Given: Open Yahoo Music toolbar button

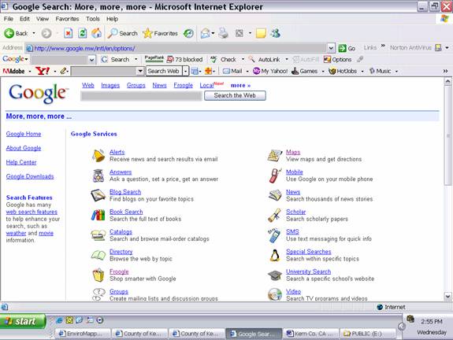Looking at the screenshot, I should 381,71.
